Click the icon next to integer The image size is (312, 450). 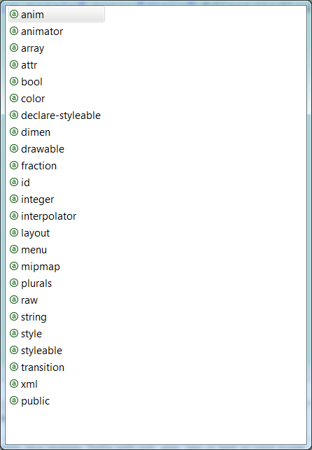pos(14,199)
